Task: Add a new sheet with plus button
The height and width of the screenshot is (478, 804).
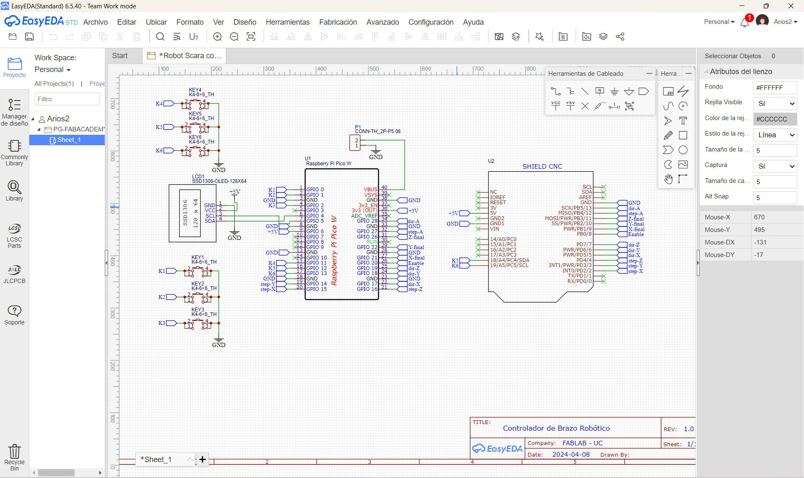Action: [x=202, y=460]
